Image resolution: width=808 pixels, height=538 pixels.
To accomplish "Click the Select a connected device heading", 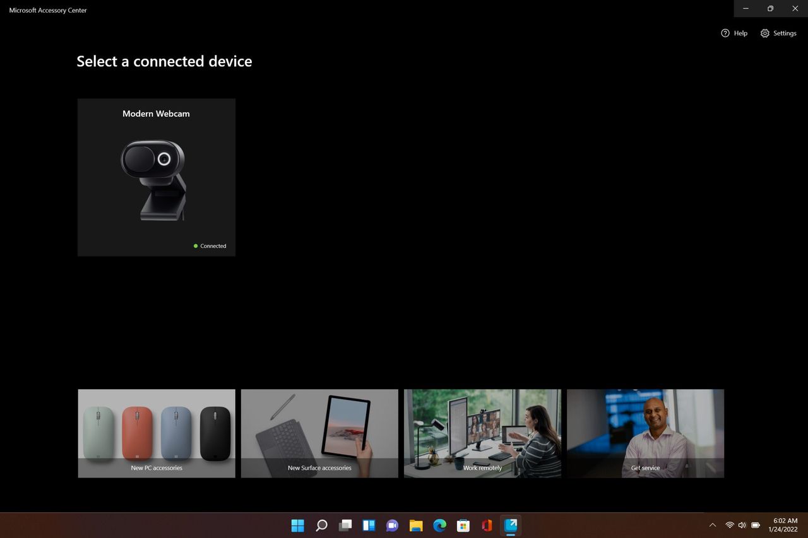I will 164,61.
